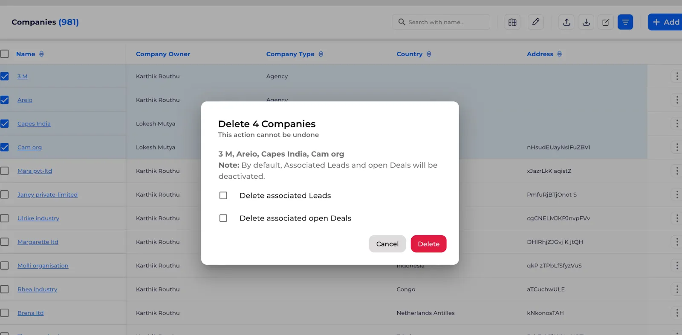Screen dimensions: 682x335
Task: Open row options menu for Areio
Action: tap(677, 100)
